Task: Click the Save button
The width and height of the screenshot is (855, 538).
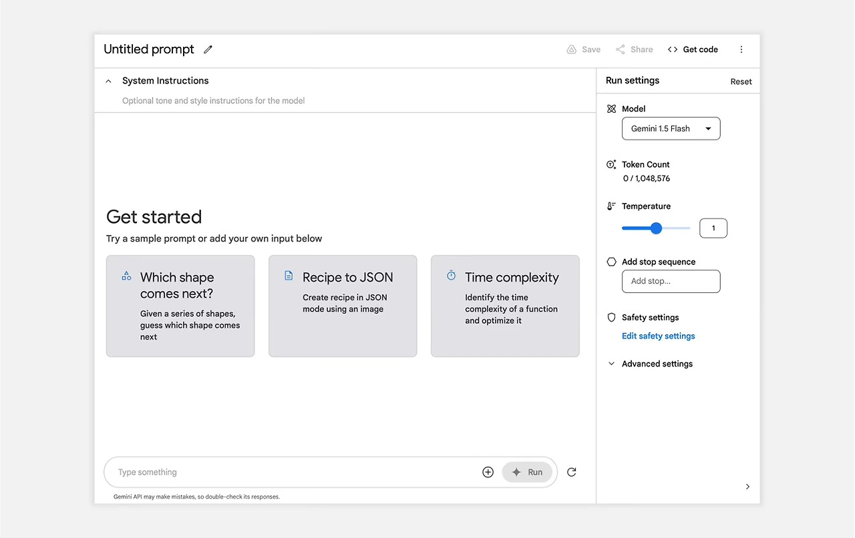Action: [x=584, y=49]
